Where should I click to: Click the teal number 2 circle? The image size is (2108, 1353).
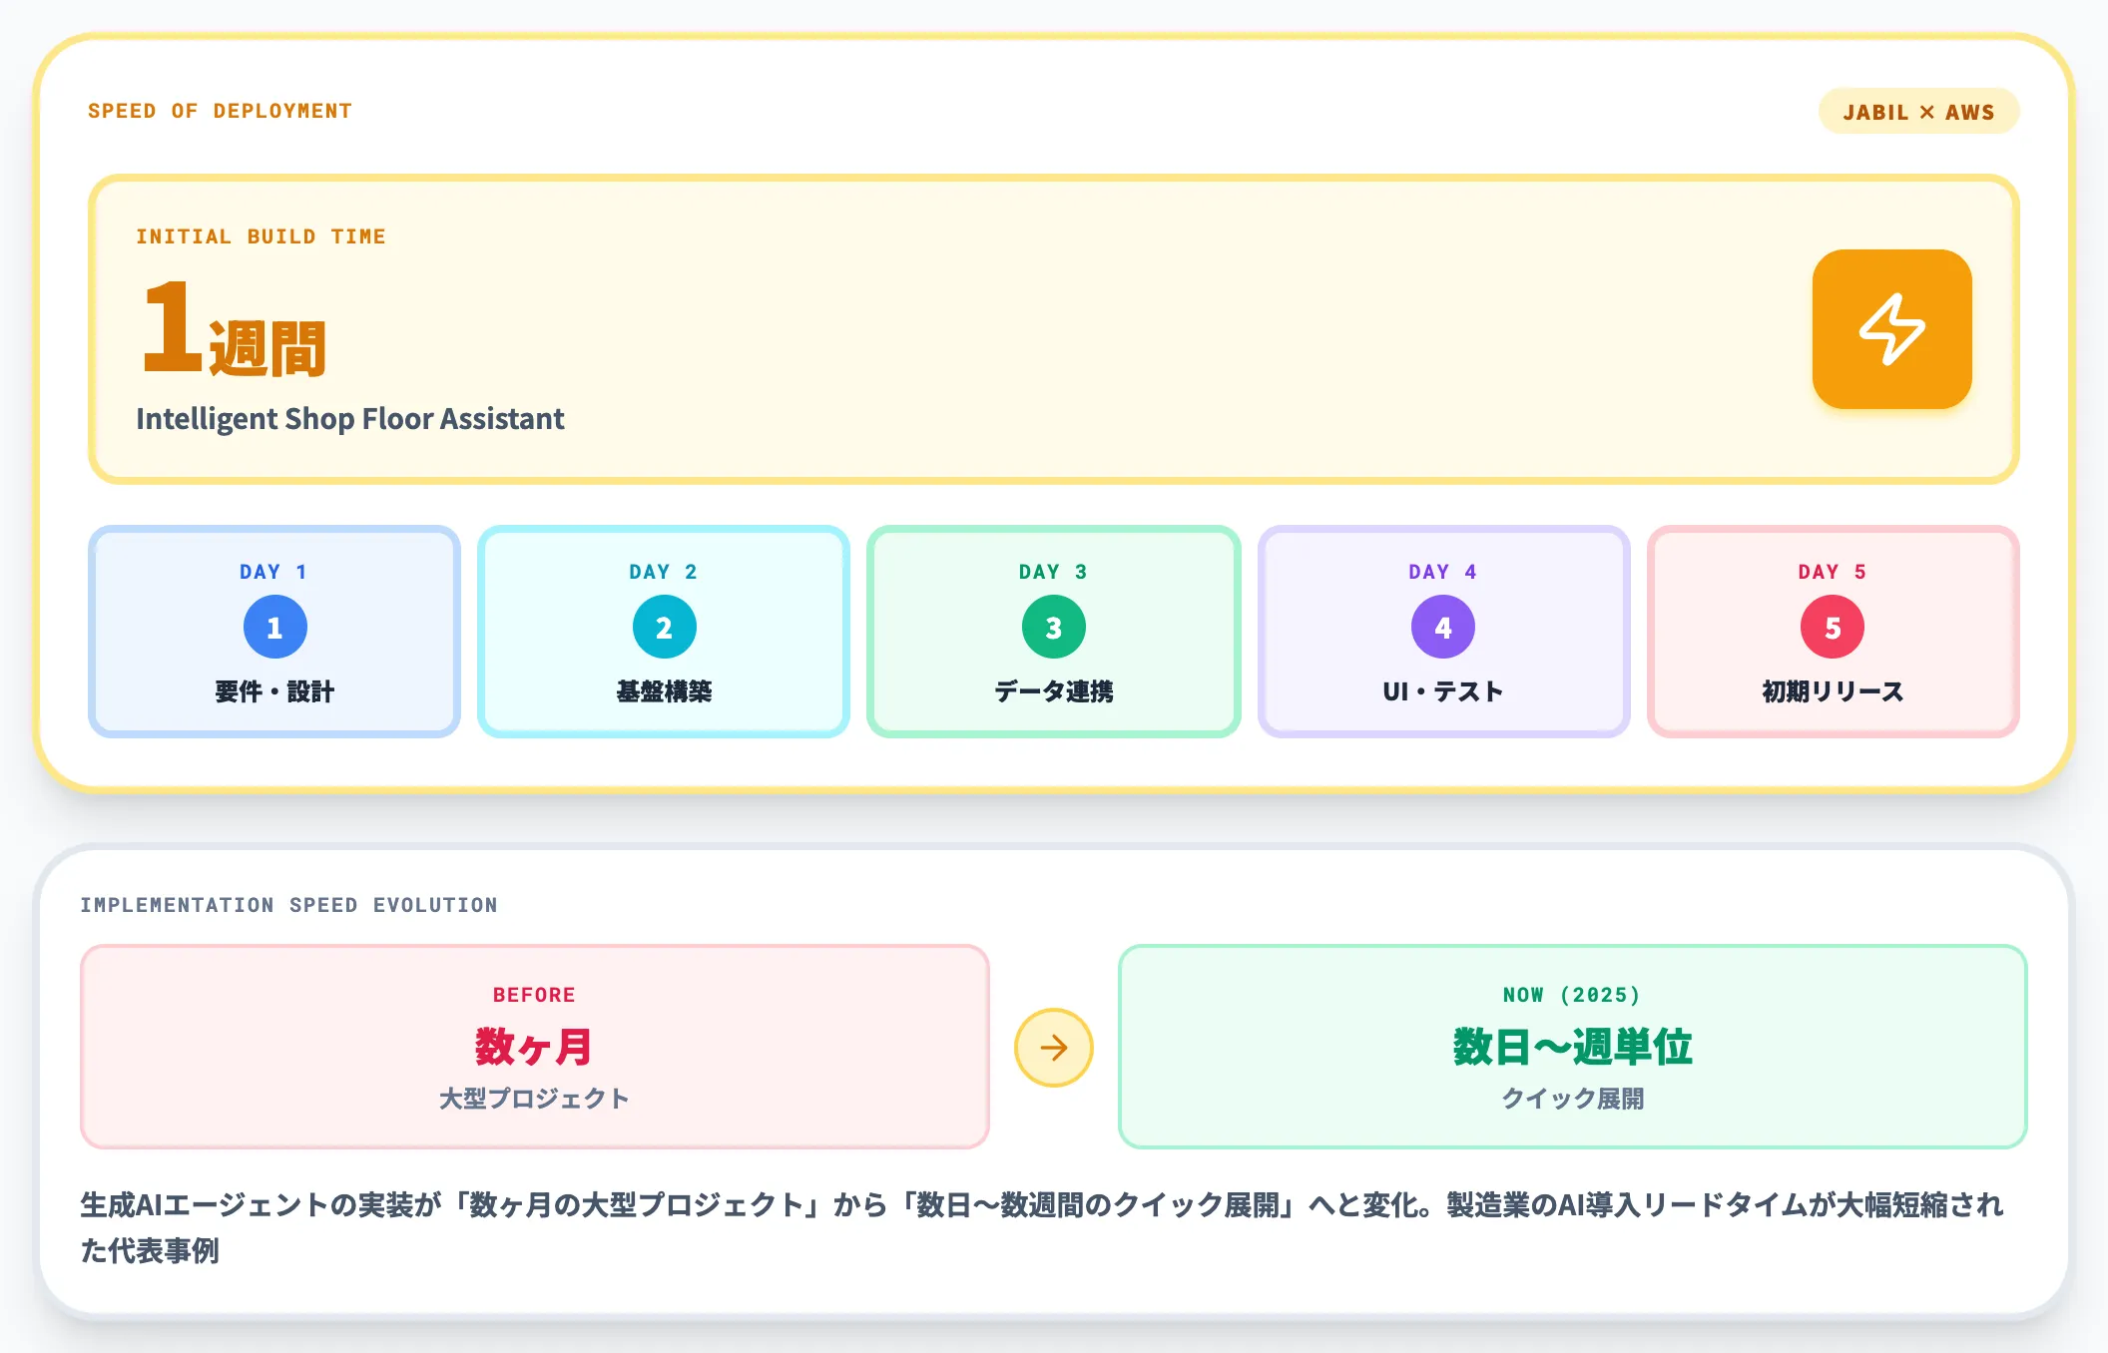coord(664,627)
